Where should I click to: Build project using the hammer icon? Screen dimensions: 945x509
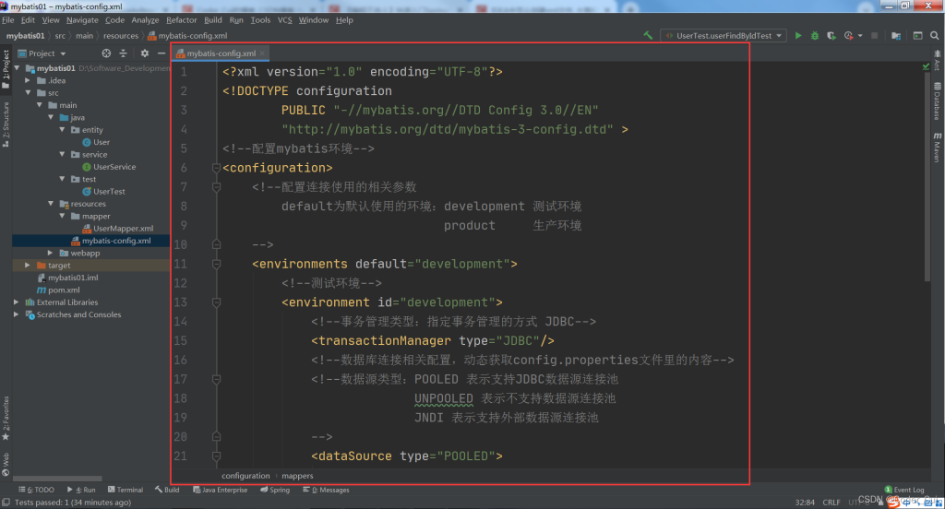(x=648, y=36)
